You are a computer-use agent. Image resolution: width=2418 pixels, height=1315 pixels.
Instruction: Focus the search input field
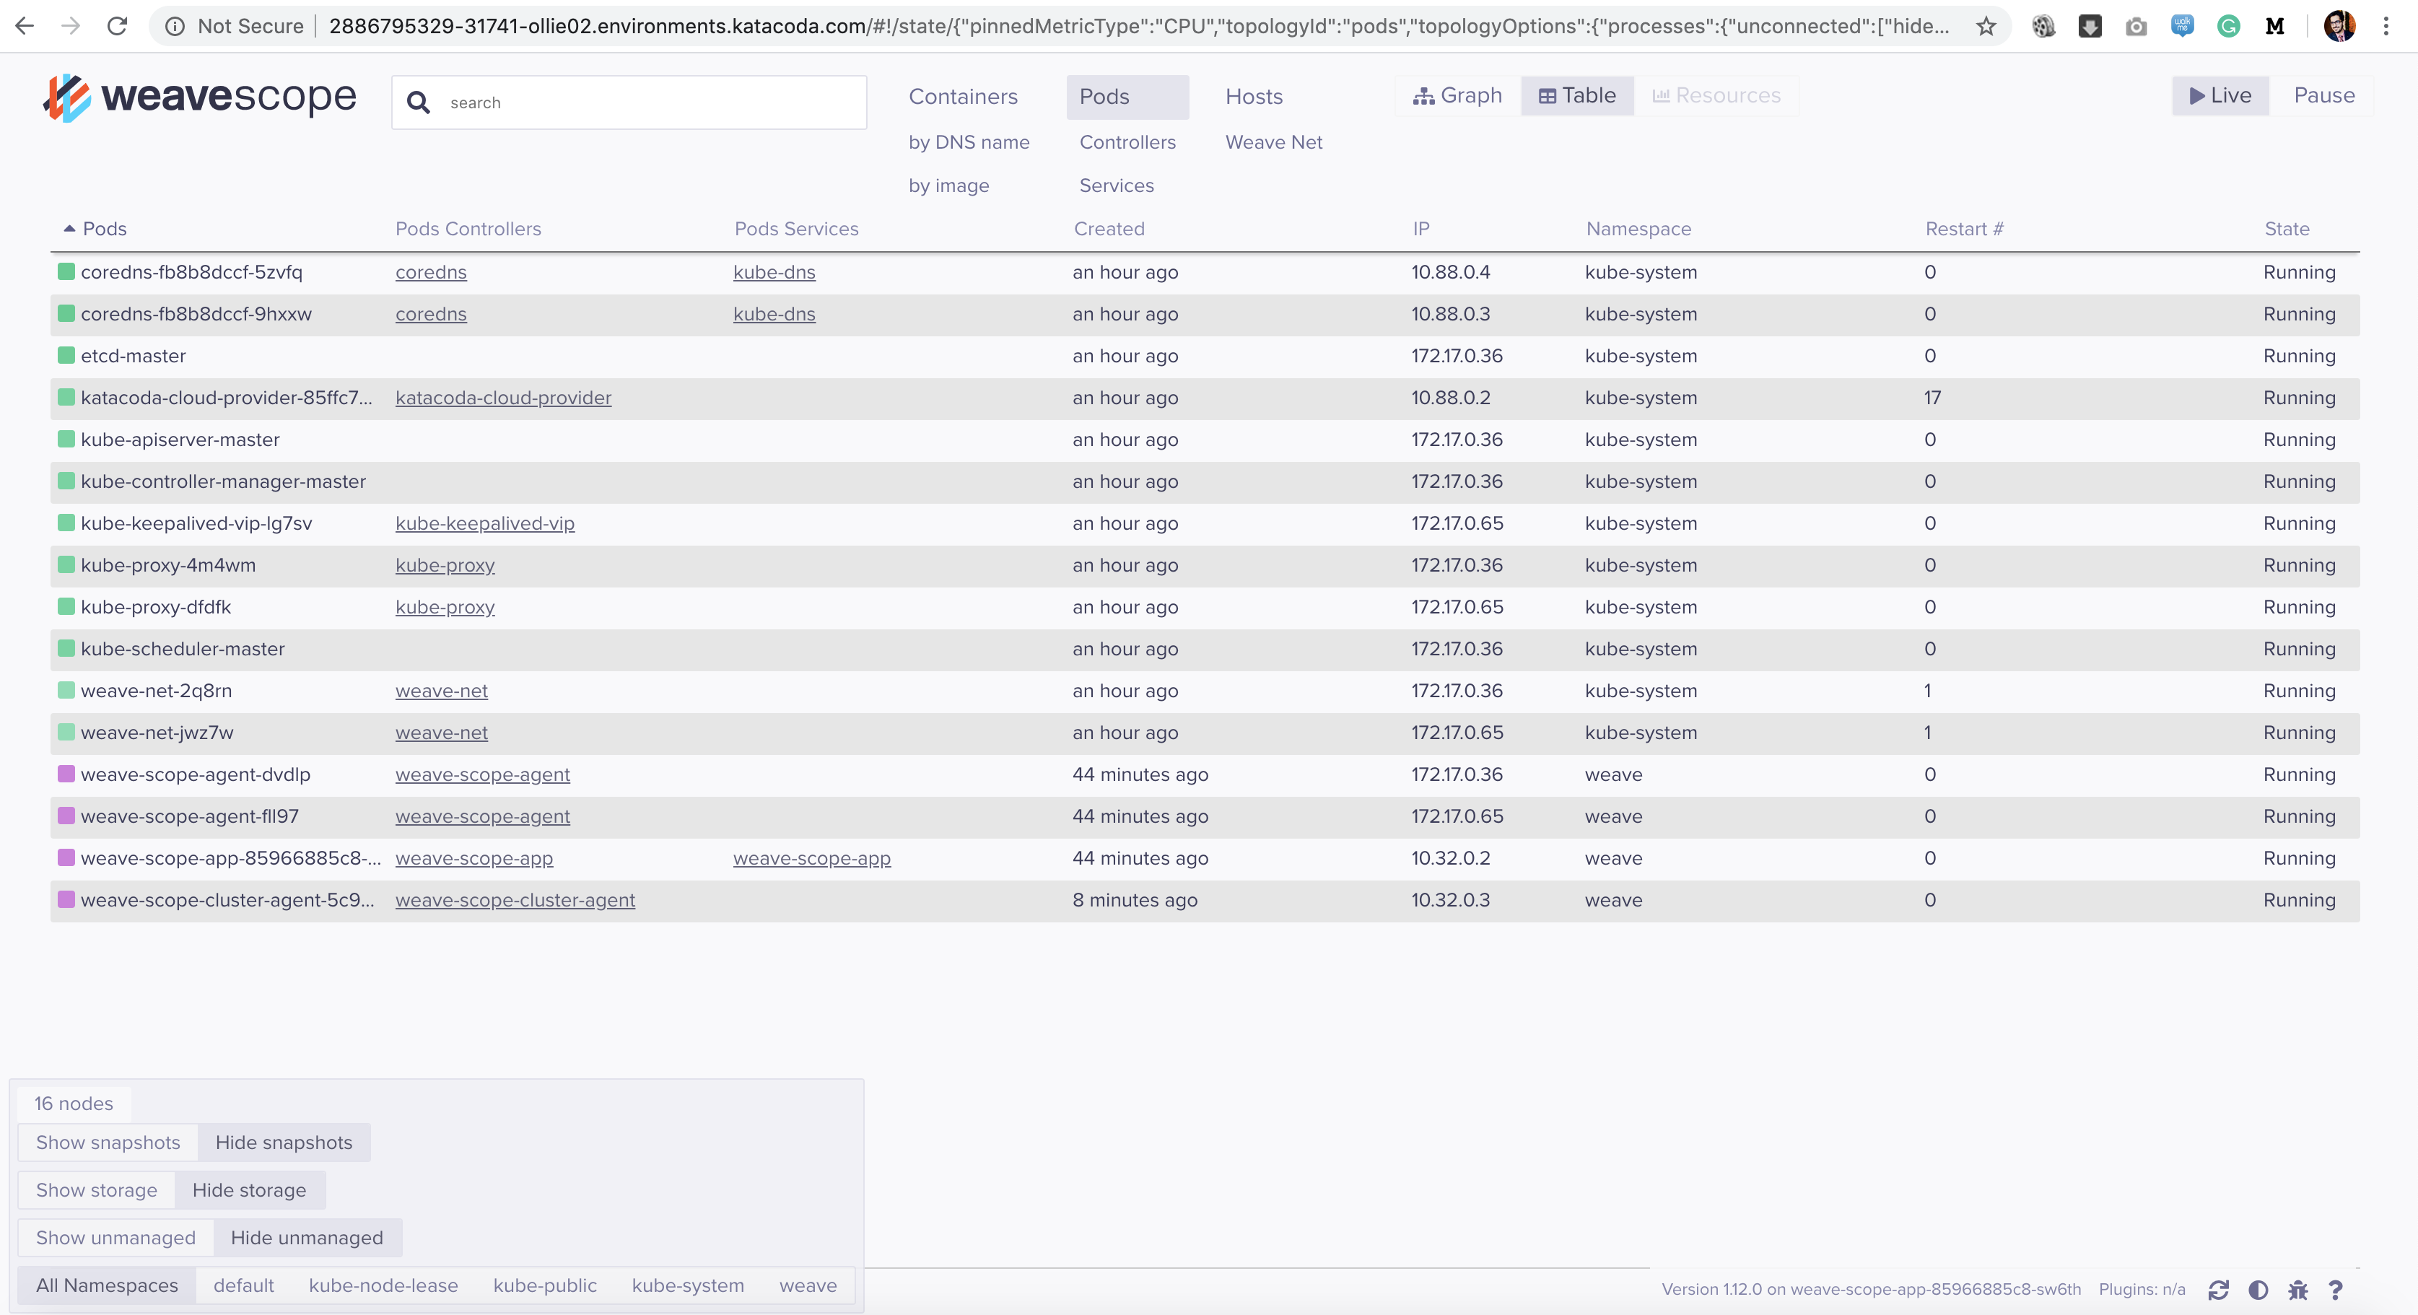647,102
